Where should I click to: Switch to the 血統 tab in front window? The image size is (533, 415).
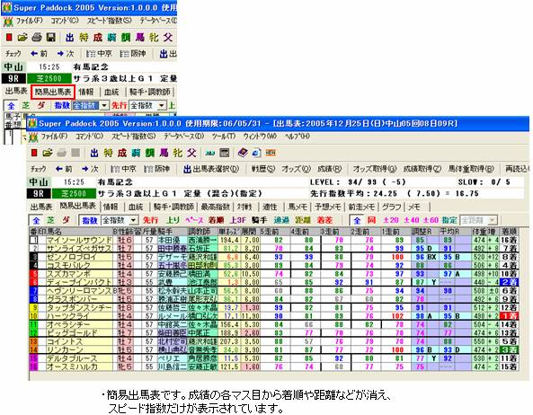click(136, 207)
